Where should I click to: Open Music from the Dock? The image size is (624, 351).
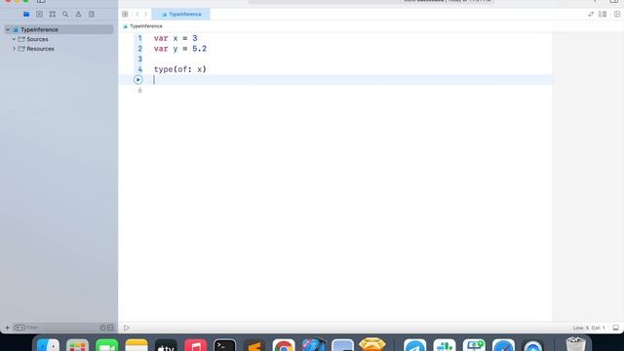point(195,344)
